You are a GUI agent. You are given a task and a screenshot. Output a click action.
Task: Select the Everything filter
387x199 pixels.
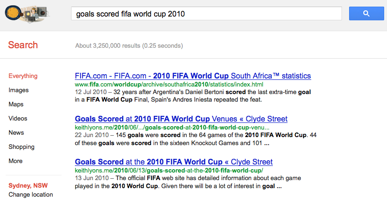click(23, 76)
